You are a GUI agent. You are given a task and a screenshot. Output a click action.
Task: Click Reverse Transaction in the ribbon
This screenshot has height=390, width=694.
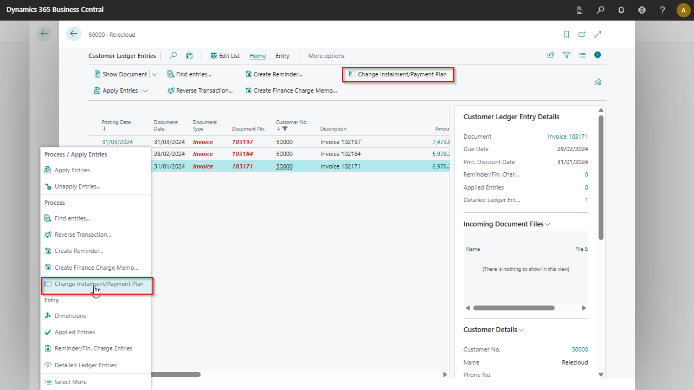[x=200, y=90]
